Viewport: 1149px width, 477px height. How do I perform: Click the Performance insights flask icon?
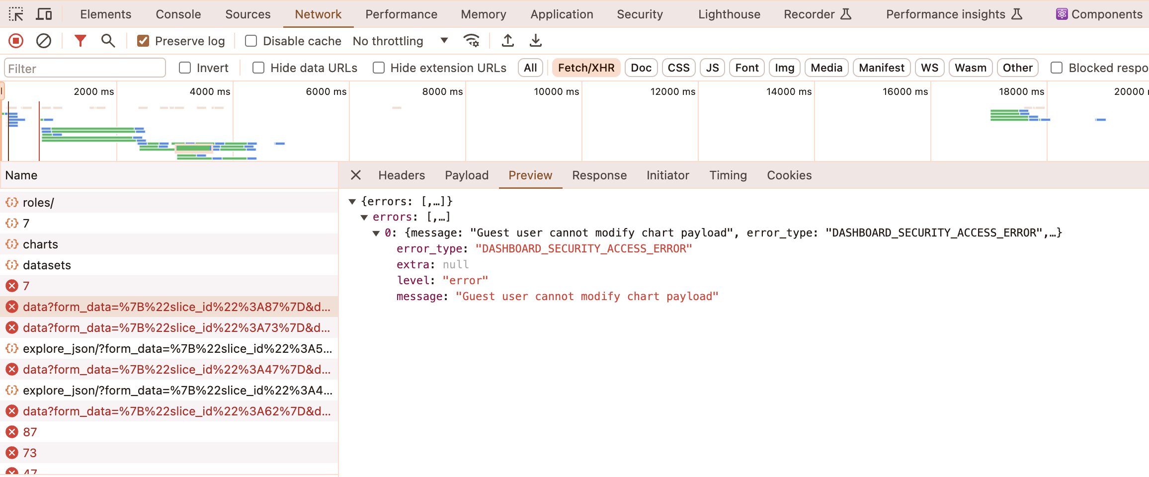tap(1017, 14)
